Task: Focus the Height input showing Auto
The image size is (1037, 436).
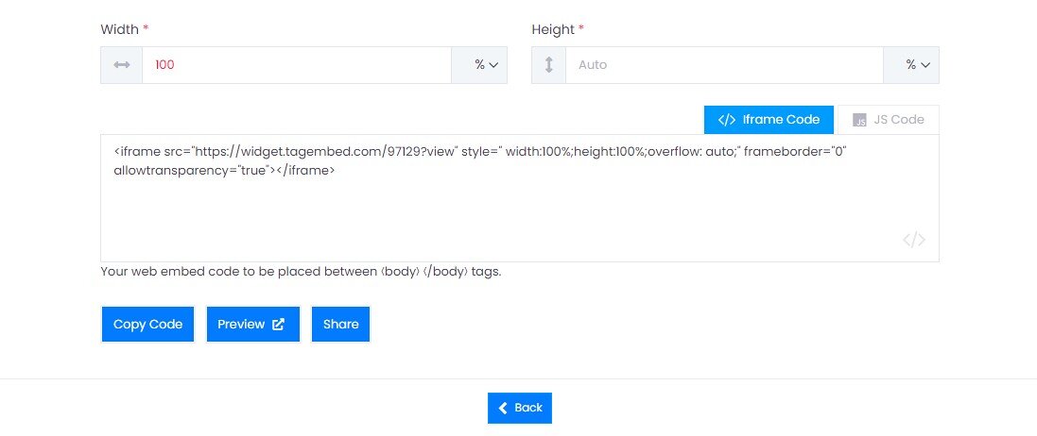Action: [x=724, y=65]
